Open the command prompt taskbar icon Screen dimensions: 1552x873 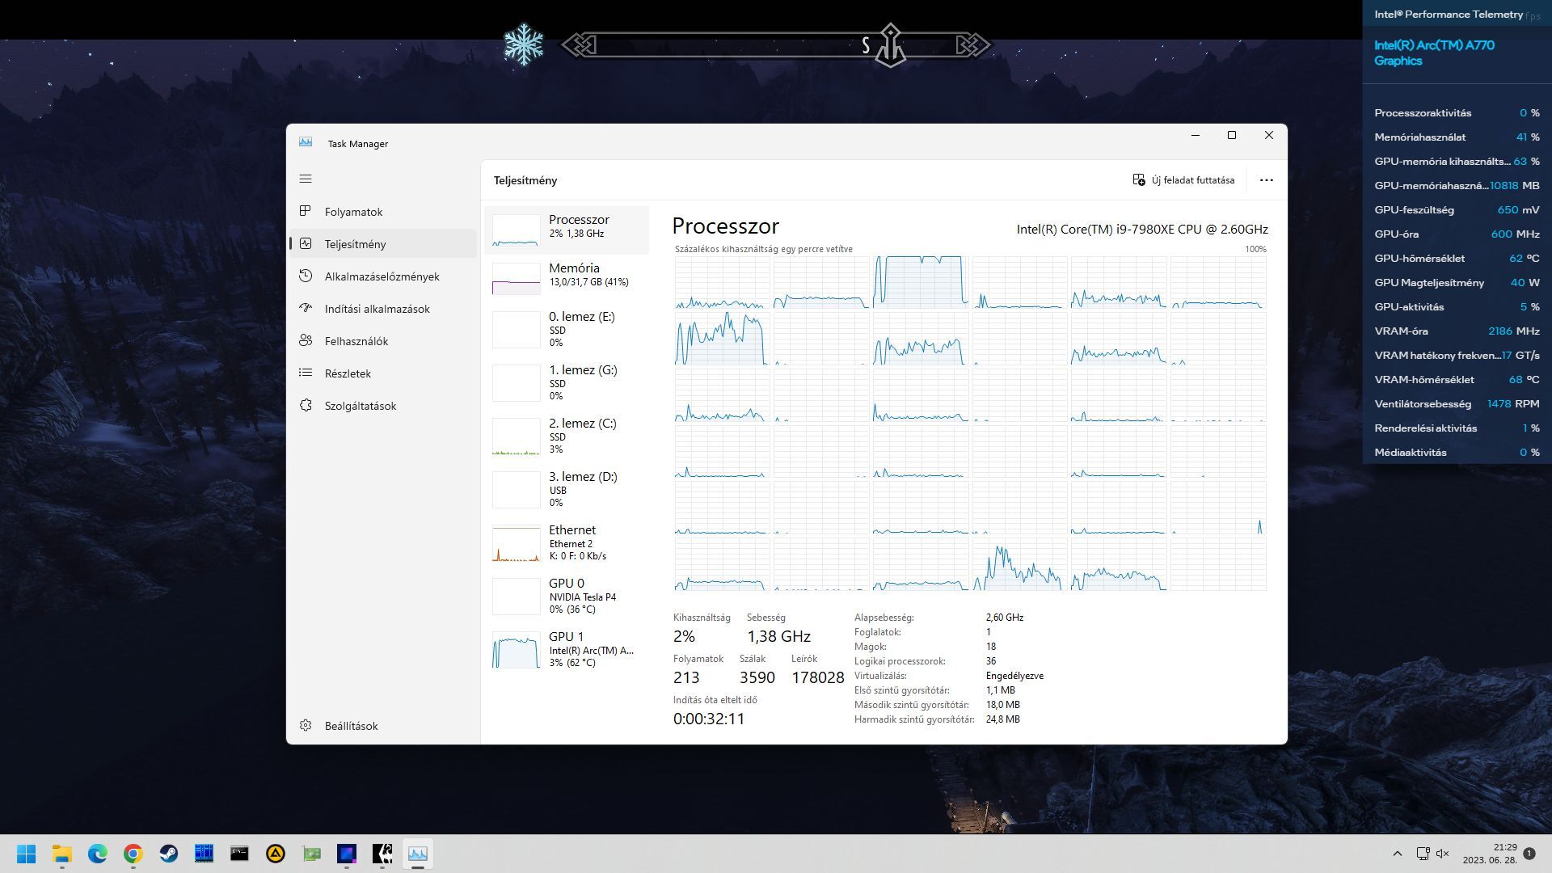pyautogui.click(x=239, y=854)
